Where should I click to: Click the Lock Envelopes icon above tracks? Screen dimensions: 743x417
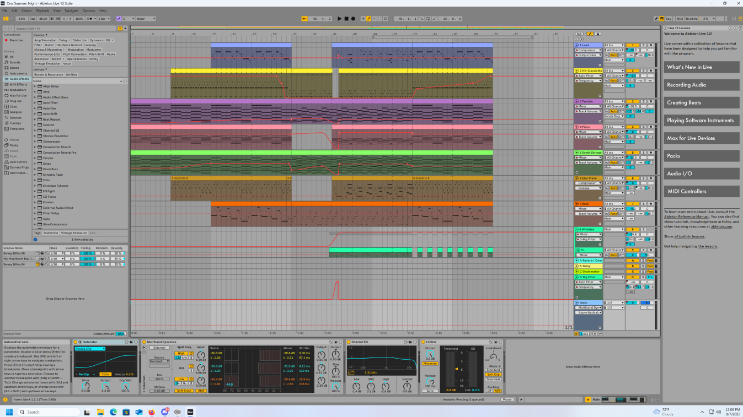tap(597, 34)
